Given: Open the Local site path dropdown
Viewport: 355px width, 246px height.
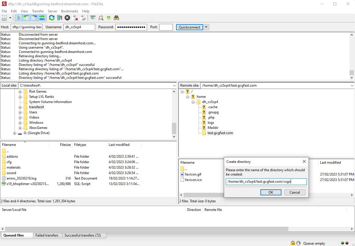Looking at the screenshot, I should tap(174, 85).
